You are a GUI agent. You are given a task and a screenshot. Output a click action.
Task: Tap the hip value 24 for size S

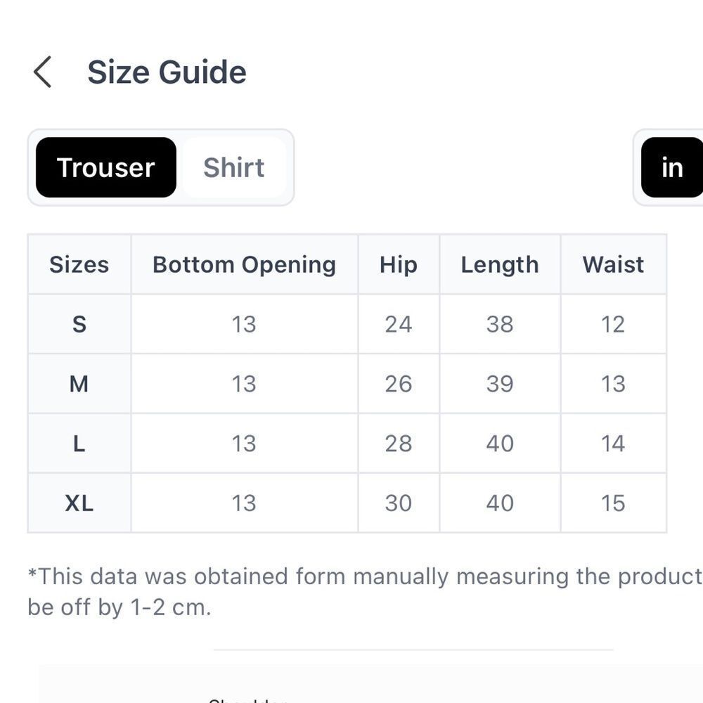point(399,324)
